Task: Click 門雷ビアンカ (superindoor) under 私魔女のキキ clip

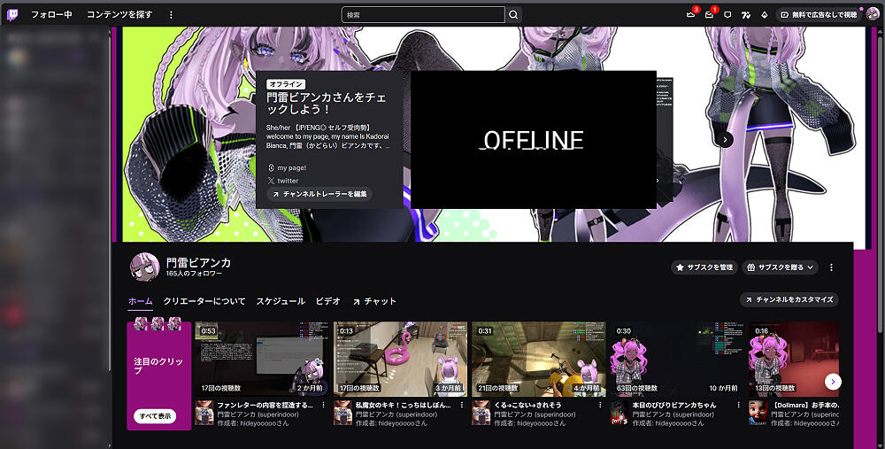Action: (396, 414)
